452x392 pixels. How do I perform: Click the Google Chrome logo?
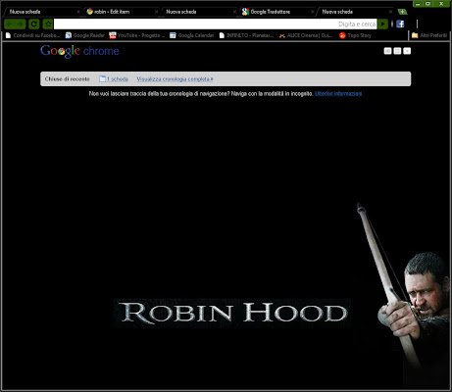(79, 51)
